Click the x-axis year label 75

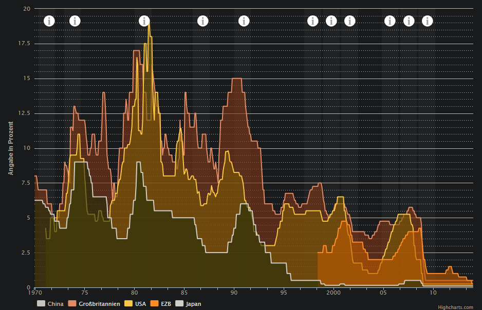85,293
